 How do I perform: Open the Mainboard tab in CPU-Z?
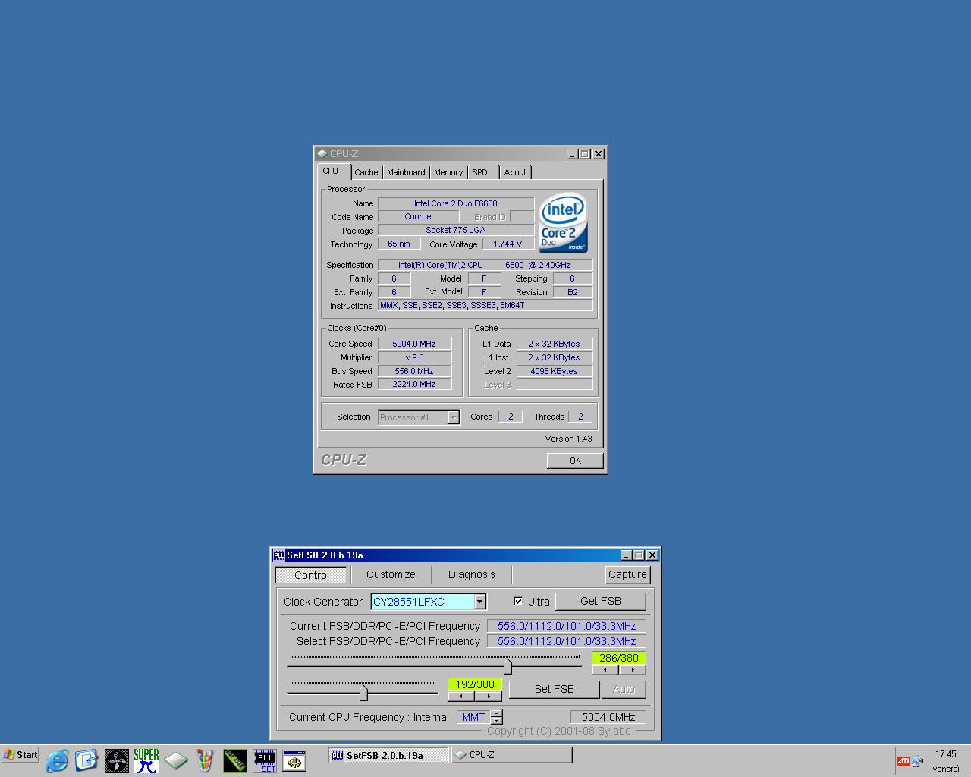point(406,173)
